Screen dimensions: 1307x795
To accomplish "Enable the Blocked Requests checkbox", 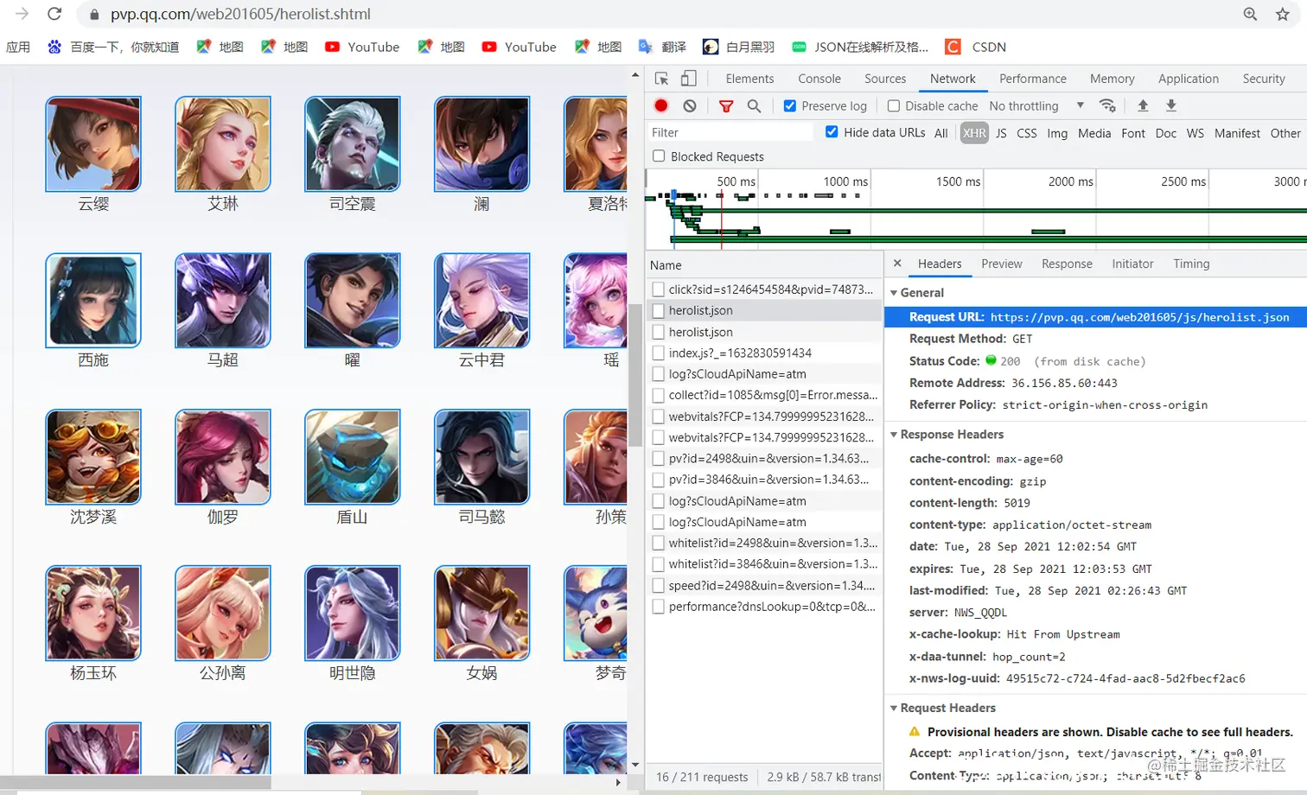I will 659,156.
